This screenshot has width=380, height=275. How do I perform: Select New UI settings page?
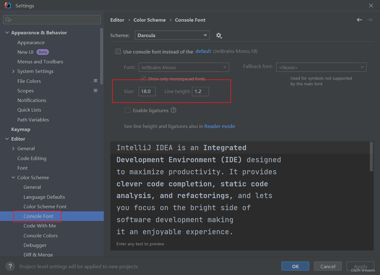25,52
